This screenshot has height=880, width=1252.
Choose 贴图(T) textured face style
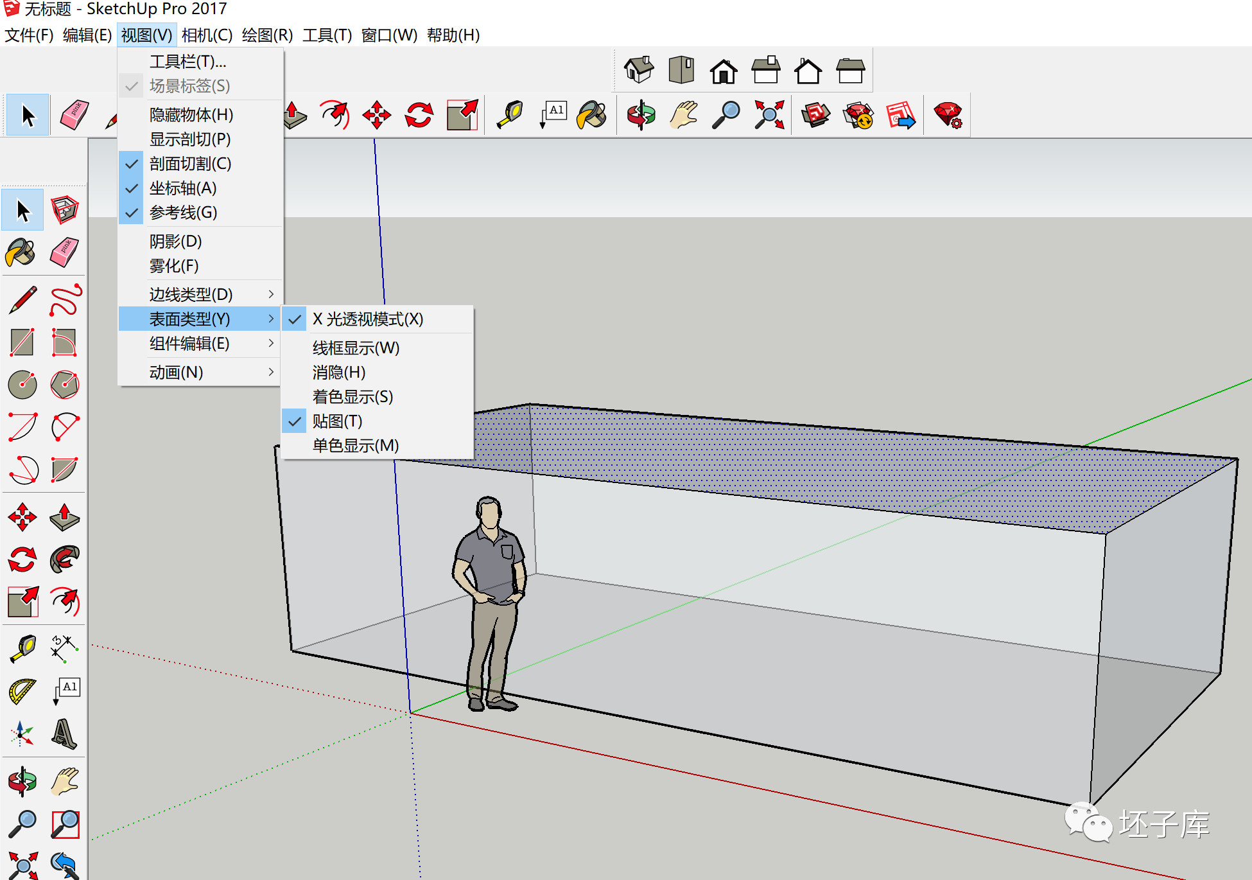378,421
